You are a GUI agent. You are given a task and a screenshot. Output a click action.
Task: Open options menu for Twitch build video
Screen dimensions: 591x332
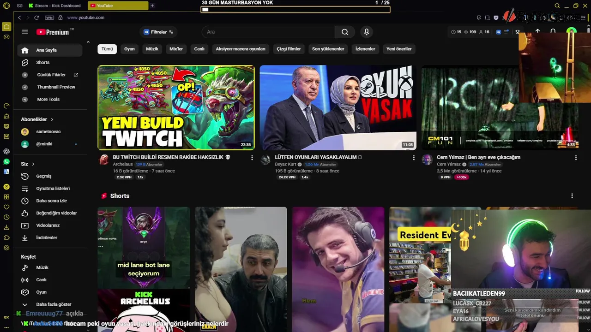tap(252, 158)
